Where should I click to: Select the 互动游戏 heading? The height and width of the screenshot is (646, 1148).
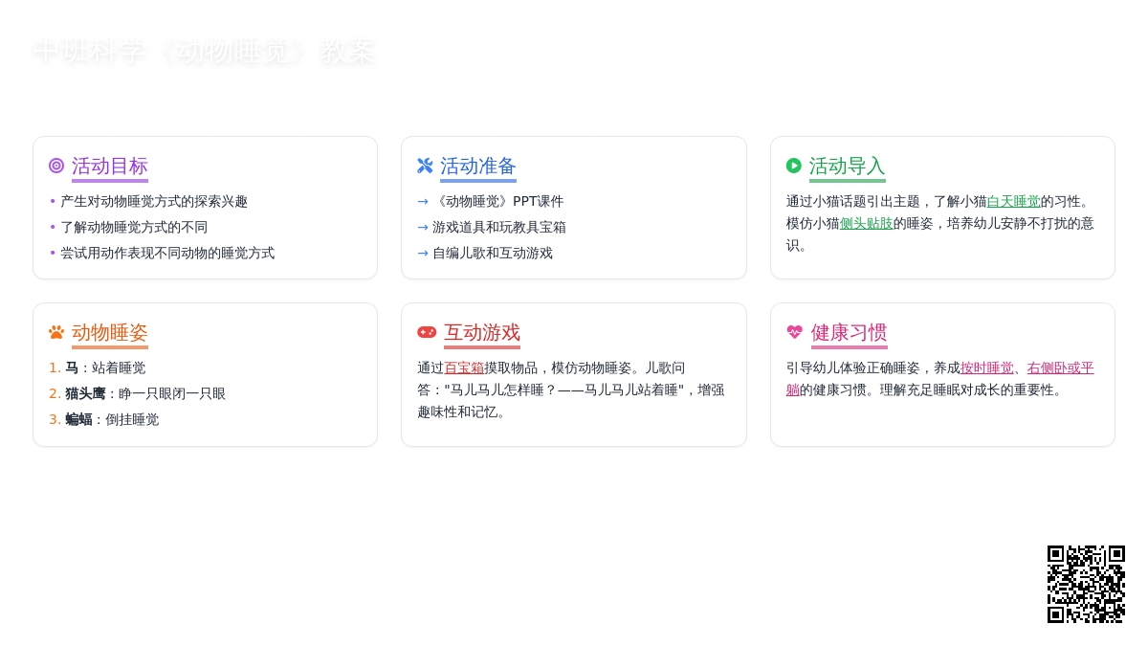(x=482, y=333)
